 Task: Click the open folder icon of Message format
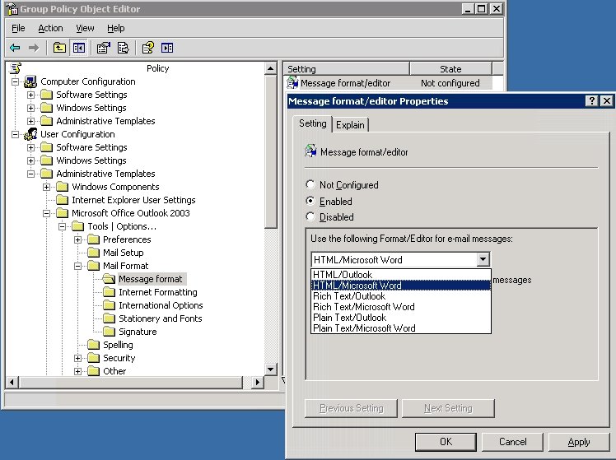(x=109, y=279)
